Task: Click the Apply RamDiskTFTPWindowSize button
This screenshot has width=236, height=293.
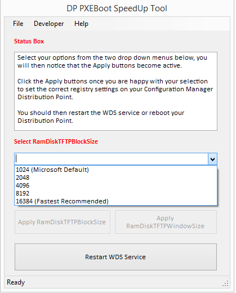Action: click(x=166, y=222)
